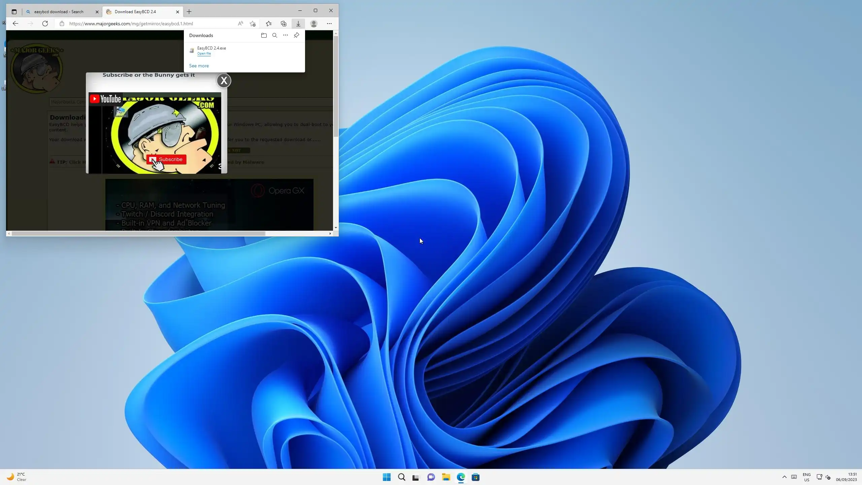Open the Favorites list icon
Viewport: 862px width, 485px height.
tap(268, 24)
